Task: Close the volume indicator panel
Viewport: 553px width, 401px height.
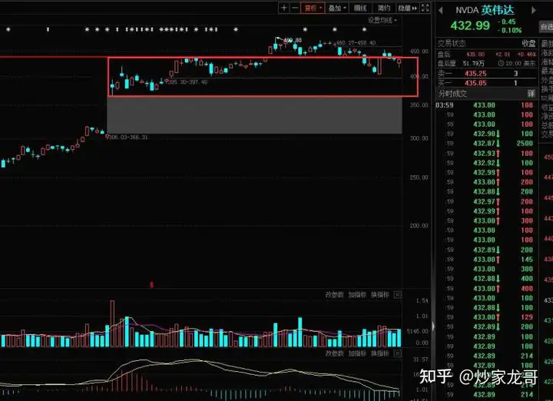Action: [x=397, y=294]
